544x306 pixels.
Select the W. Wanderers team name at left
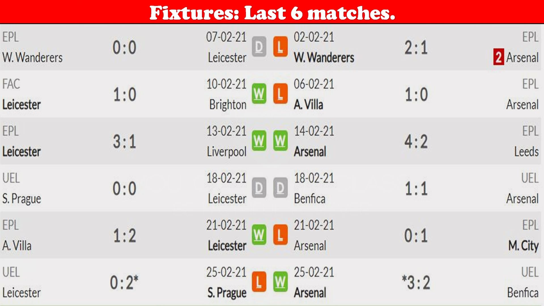click(33, 58)
